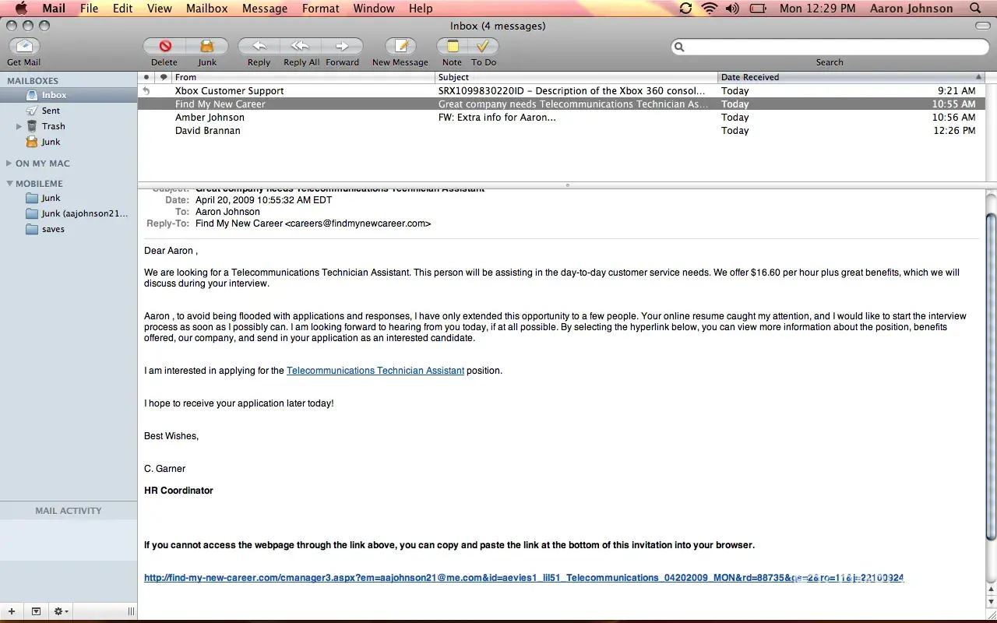Viewport: 997px width, 623px height.
Task: Open Spotlight search in the menu bar
Action: point(975,9)
